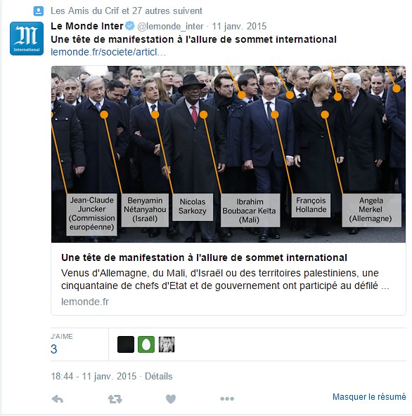Viewport: 412px width, 416px height.
Task: Open the green egg avatar liker
Action: click(x=146, y=344)
